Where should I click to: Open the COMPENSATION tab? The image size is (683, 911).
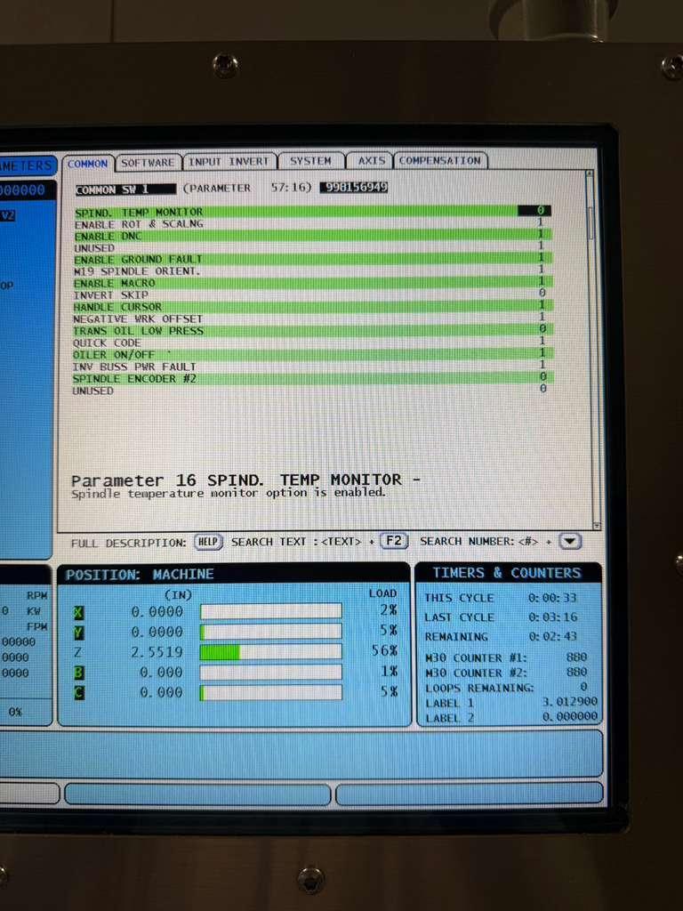click(439, 161)
